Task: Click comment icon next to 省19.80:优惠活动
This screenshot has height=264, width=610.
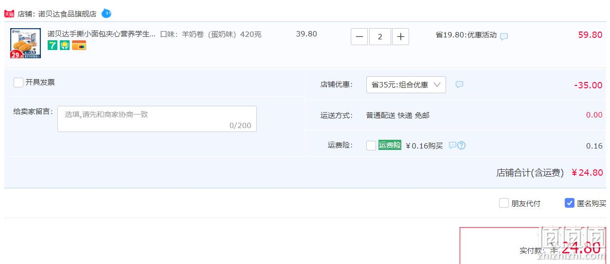Action: pyautogui.click(x=504, y=36)
